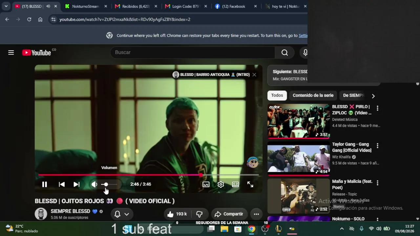This screenshot has width=420, height=236.
Task: Select the Todos filter chip
Action: point(277,95)
